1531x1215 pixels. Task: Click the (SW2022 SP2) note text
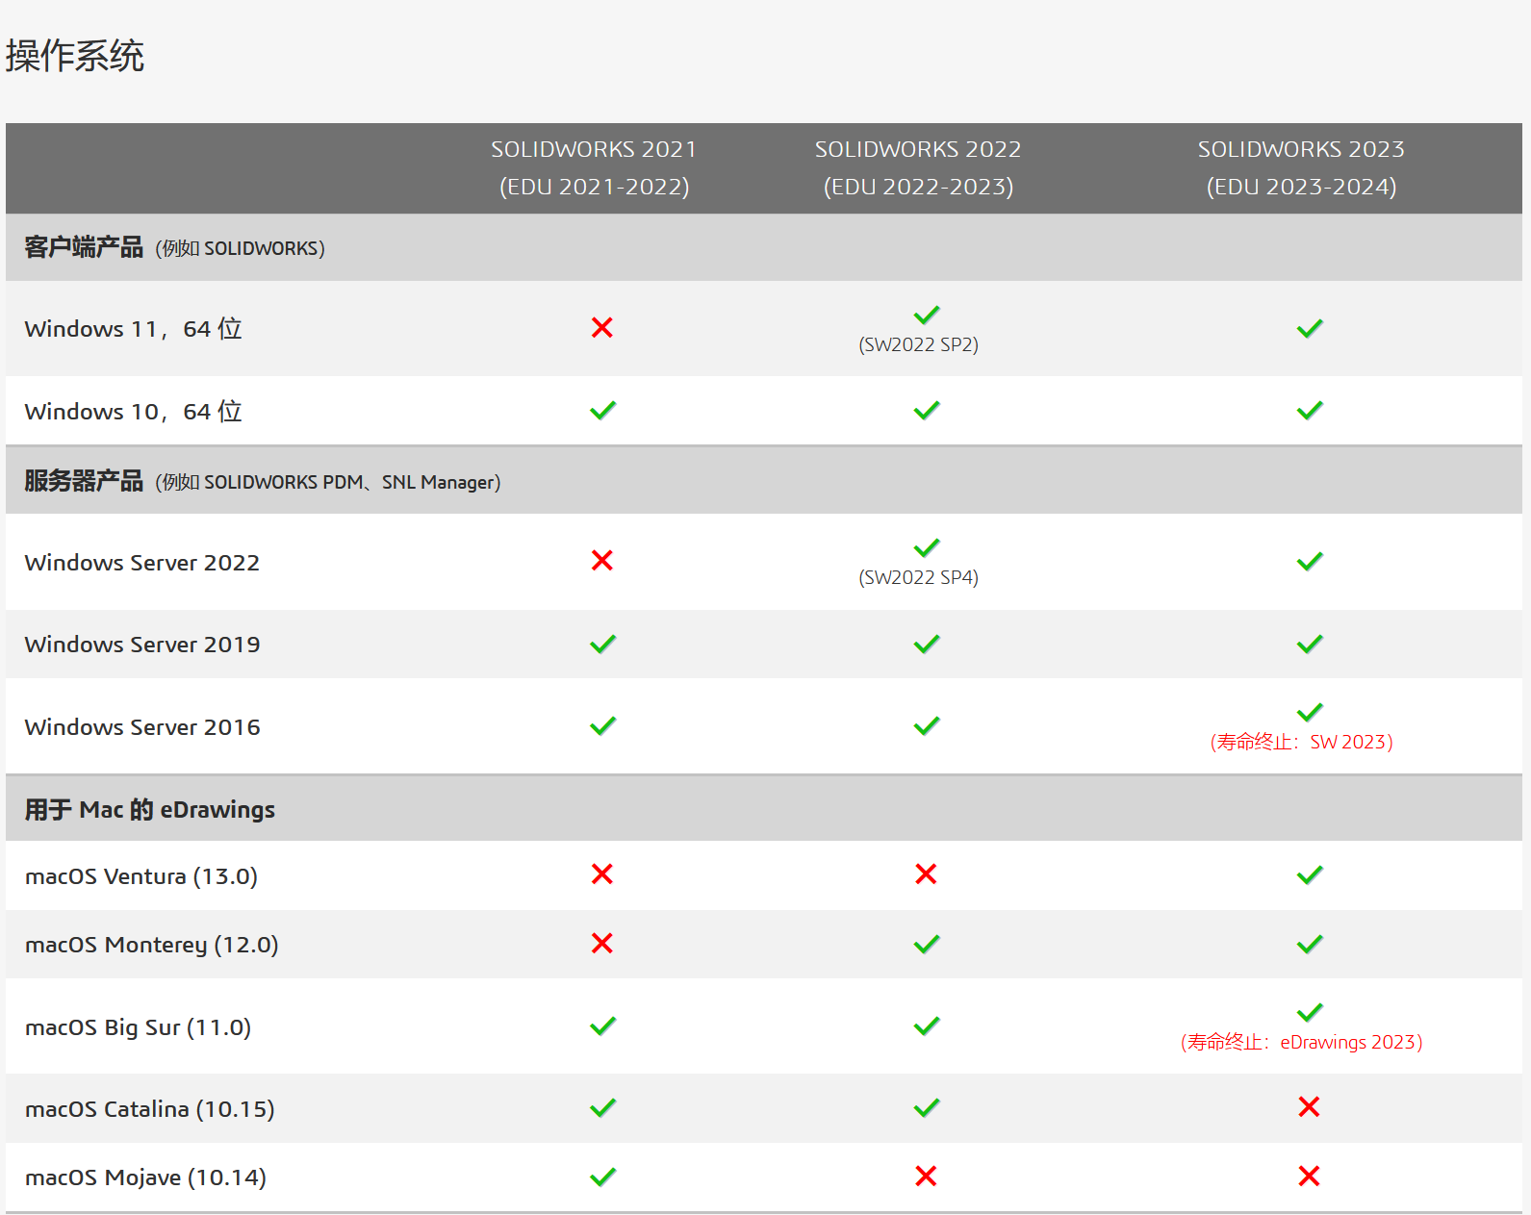click(918, 345)
